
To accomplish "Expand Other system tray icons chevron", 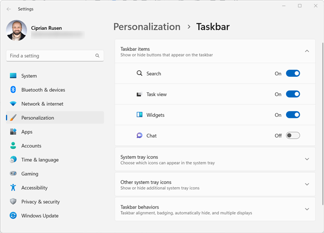I will 307,184.
